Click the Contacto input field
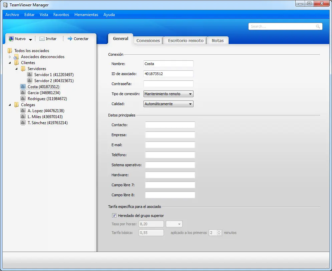The width and height of the screenshot is (332, 271). [170, 125]
